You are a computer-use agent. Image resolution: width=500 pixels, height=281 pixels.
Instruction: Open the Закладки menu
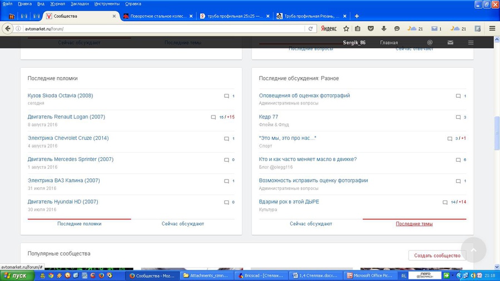80,4
